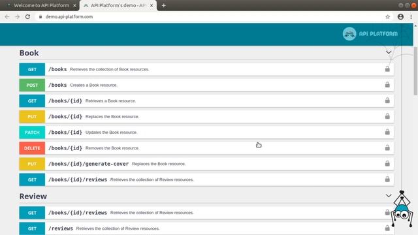Click 'Creates a Book resource.' description

tap(93, 85)
